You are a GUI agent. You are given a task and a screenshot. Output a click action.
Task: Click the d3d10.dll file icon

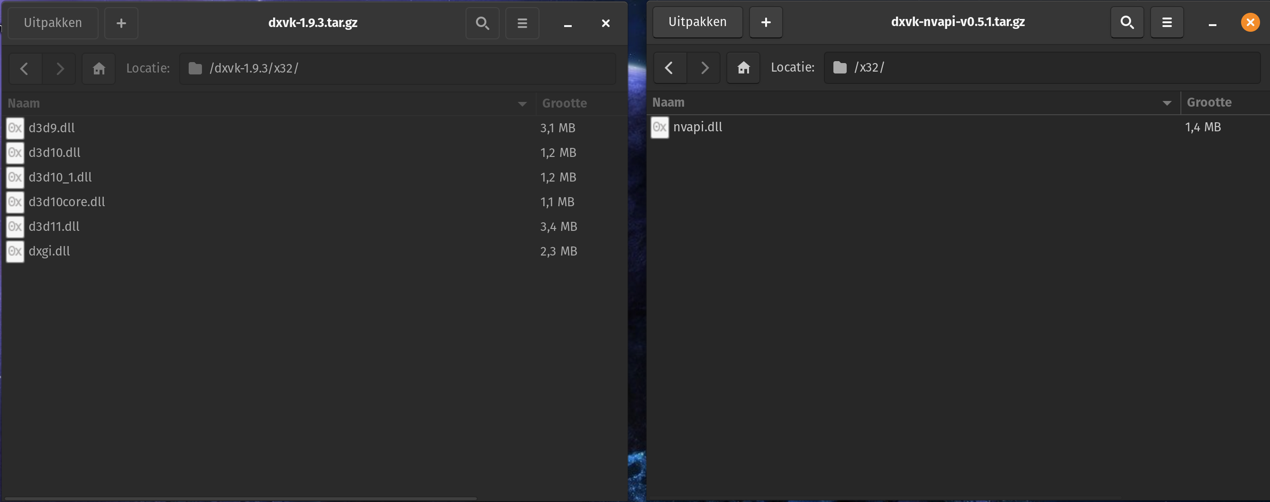(15, 153)
